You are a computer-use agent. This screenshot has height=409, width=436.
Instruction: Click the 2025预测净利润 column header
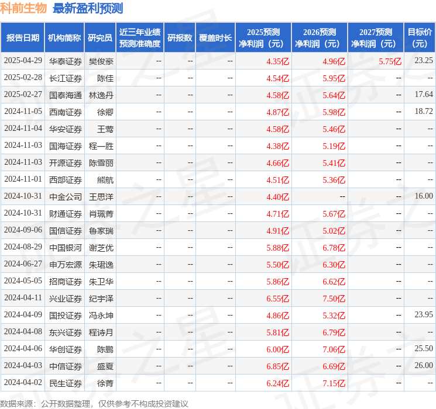tap(263, 38)
